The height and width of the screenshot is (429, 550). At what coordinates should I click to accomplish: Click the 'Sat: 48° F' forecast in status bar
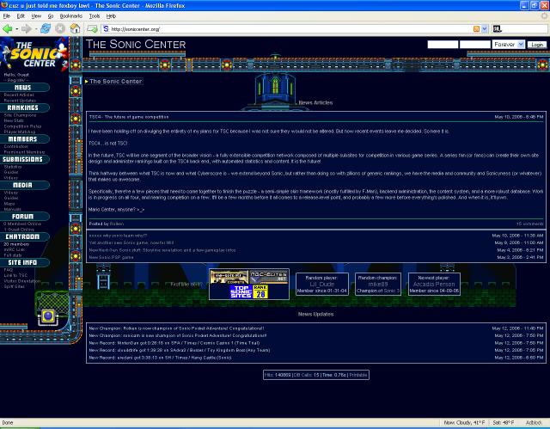click(x=504, y=423)
